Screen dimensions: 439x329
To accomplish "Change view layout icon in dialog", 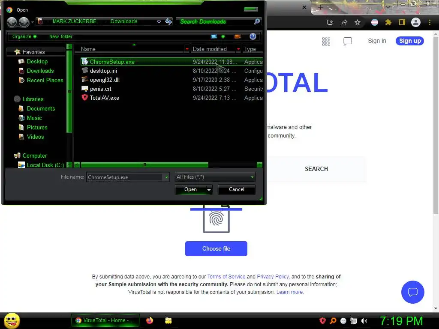I will [x=214, y=36].
